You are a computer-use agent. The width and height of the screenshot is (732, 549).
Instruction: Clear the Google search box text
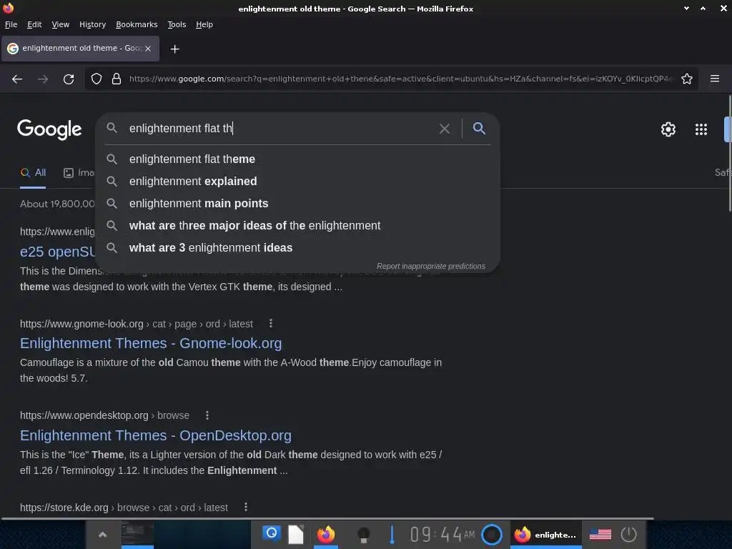445,129
